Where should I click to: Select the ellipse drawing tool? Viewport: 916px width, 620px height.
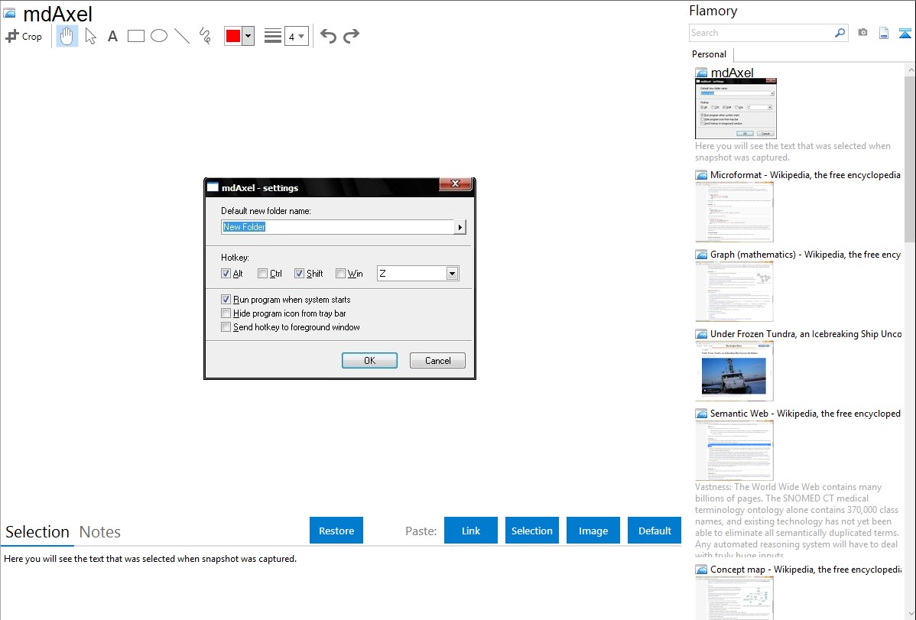point(159,36)
